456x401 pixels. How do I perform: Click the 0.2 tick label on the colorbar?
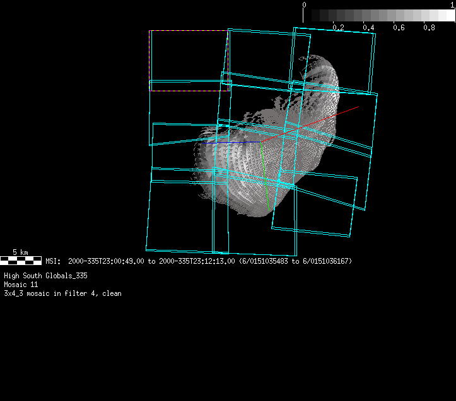[x=338, y=28]
